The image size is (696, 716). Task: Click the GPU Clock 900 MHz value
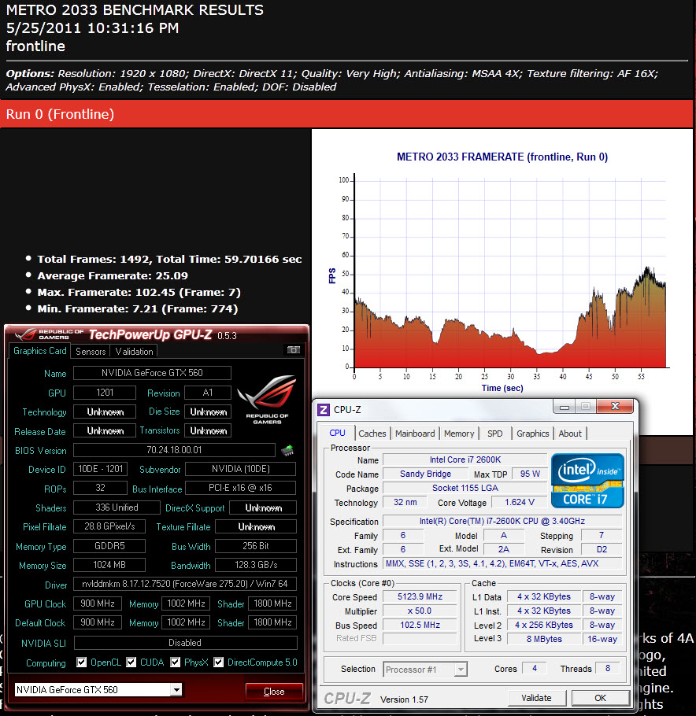[x=98, y=603]
